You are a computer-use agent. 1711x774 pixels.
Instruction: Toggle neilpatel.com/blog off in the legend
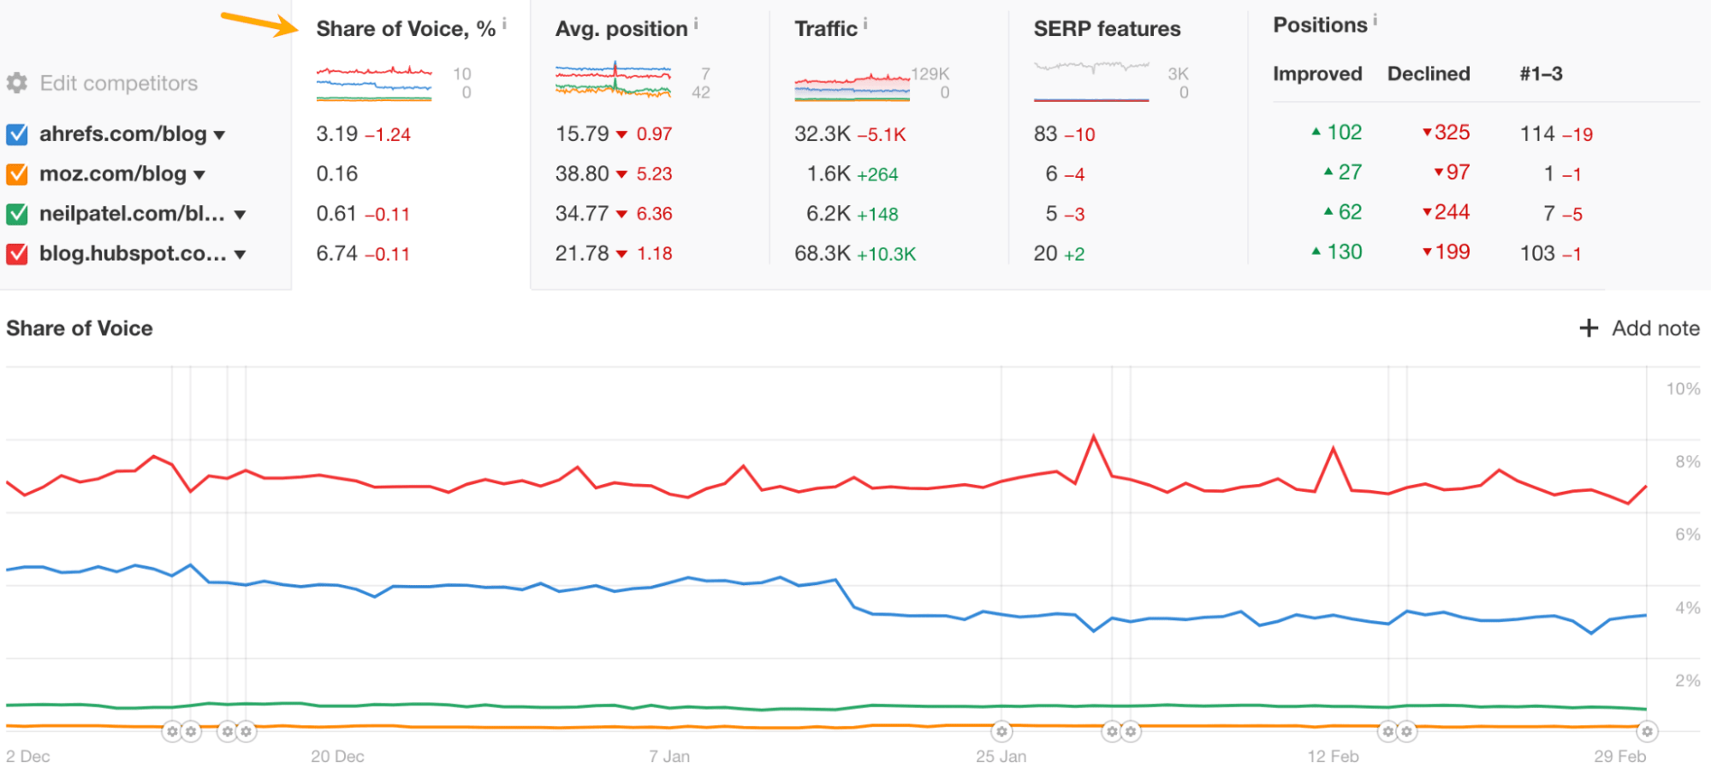click(16, 213)
